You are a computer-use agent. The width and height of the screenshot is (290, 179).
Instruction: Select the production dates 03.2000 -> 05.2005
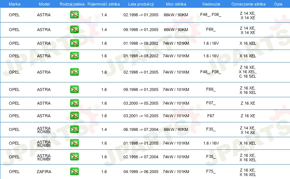141,103
